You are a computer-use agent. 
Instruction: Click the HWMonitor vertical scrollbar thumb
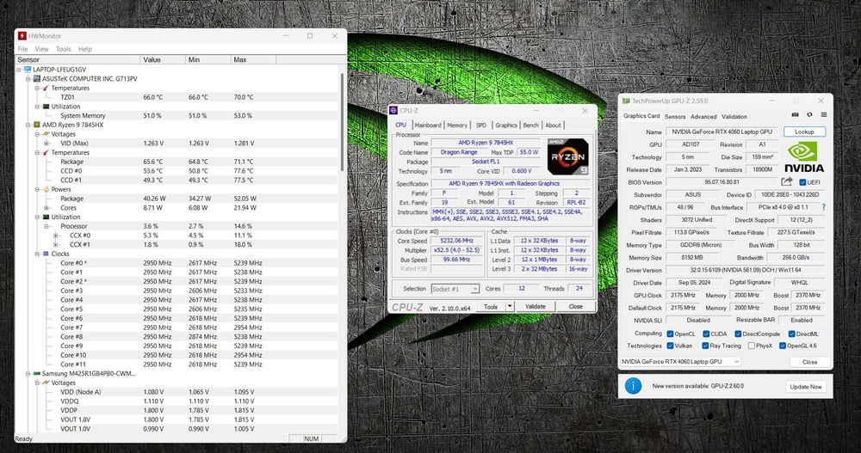tap(343, 122)
